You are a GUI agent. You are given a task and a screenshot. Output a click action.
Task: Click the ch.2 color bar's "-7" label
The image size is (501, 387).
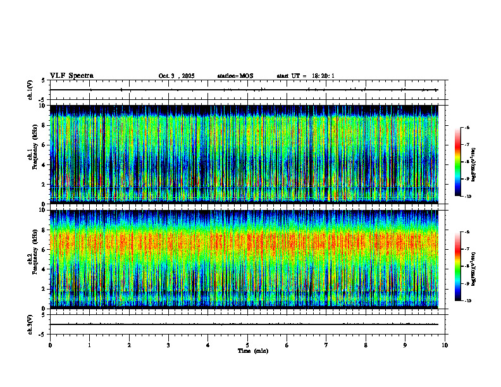(467, 249)
